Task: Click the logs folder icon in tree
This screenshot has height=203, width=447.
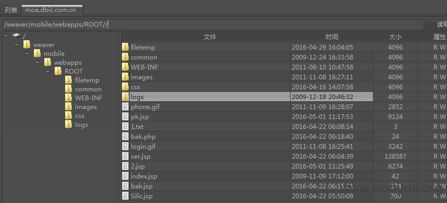Action: pos(68,125)
